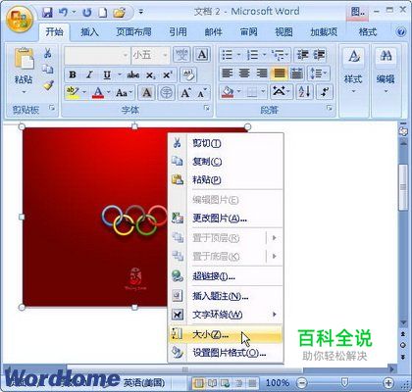Cut selection with ribbon scissors icon
412x392 pixels.
(48, 53)
